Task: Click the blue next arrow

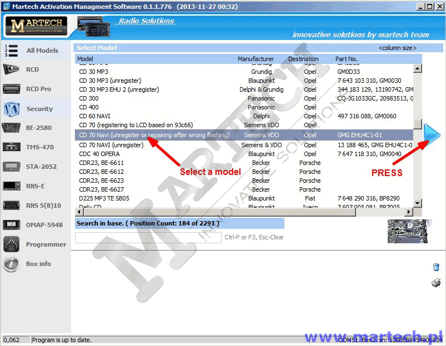Action: [431, 136]
